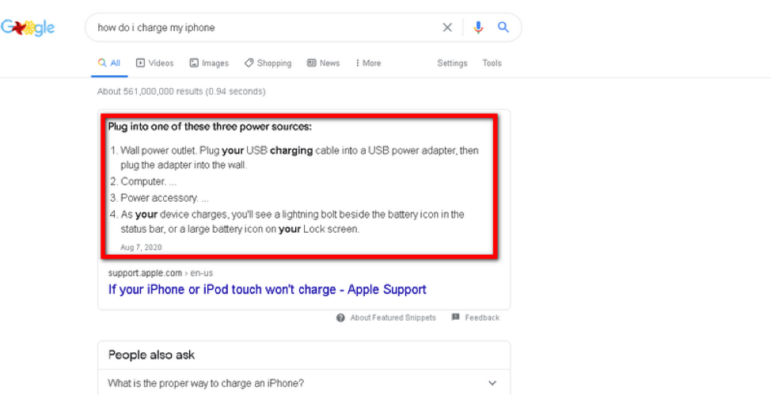This screenshot has height=395, width=771.
Task: Click the "What is the proper way to charge an iPhone?" question
Action: click(206, 383)
